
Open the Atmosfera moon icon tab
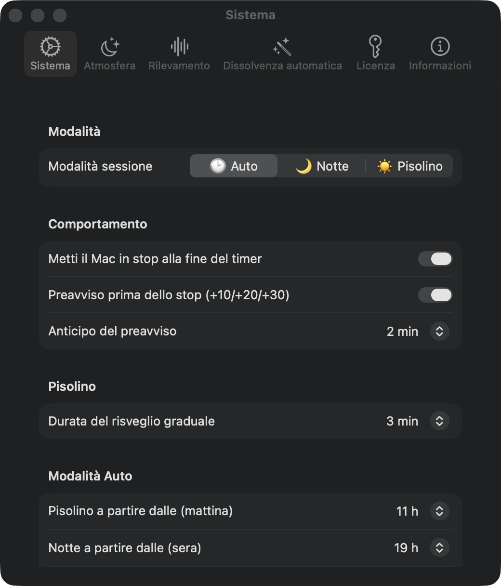point(110,47)
